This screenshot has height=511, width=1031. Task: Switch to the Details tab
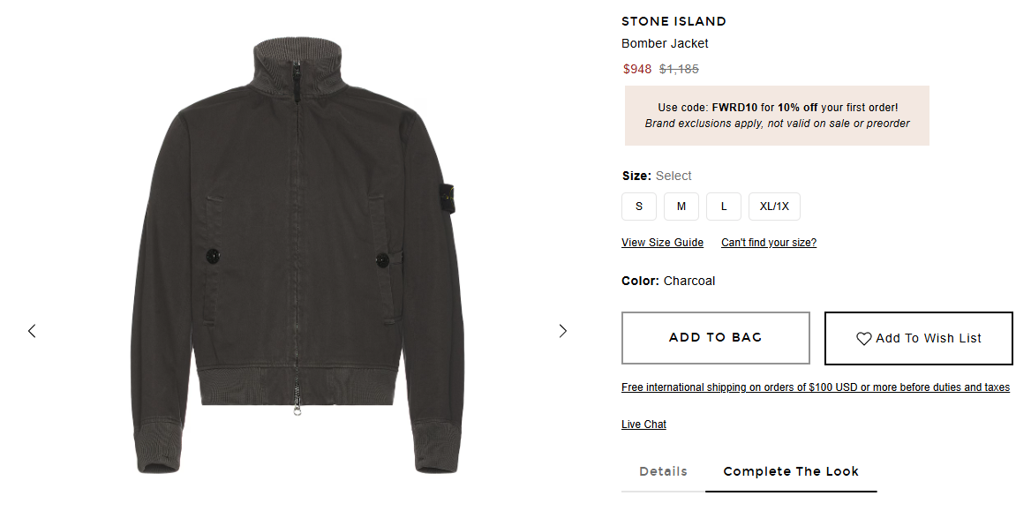[x=663, y=471]
